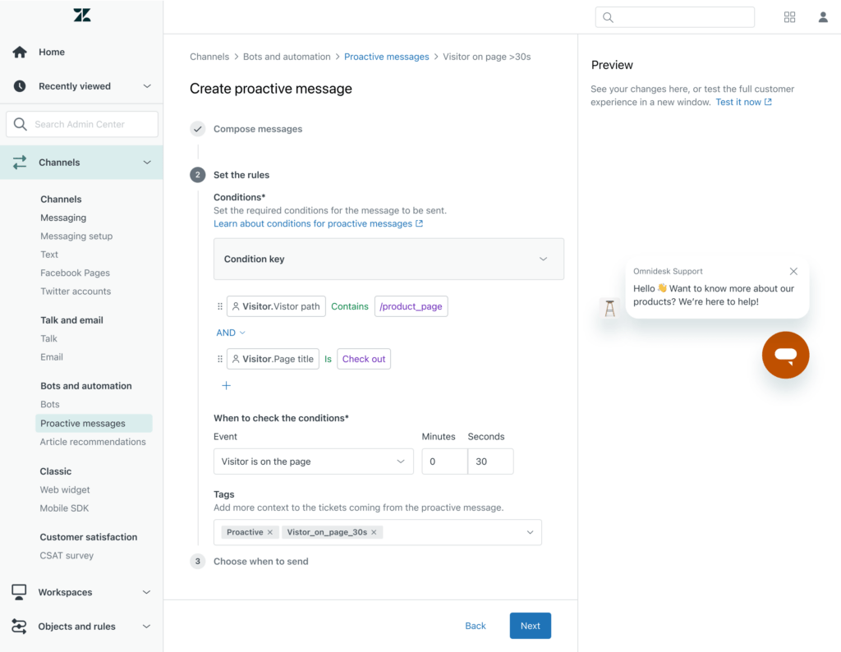Open Twitter accounts

point(76,292)
